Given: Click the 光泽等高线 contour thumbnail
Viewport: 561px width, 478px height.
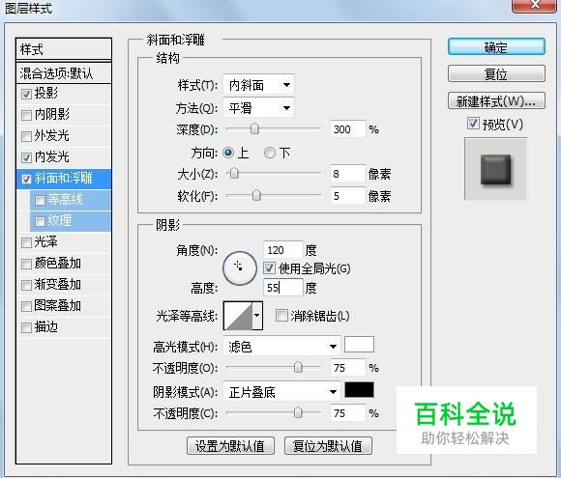Looking at the screenshot, I should 238,316.
